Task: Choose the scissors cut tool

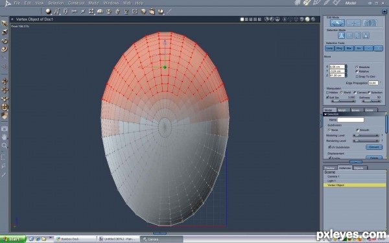Action: click(74, 11)
